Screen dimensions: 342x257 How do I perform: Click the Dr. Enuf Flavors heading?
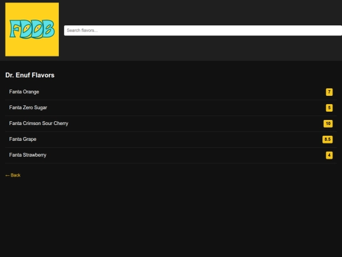pos(30,75)
